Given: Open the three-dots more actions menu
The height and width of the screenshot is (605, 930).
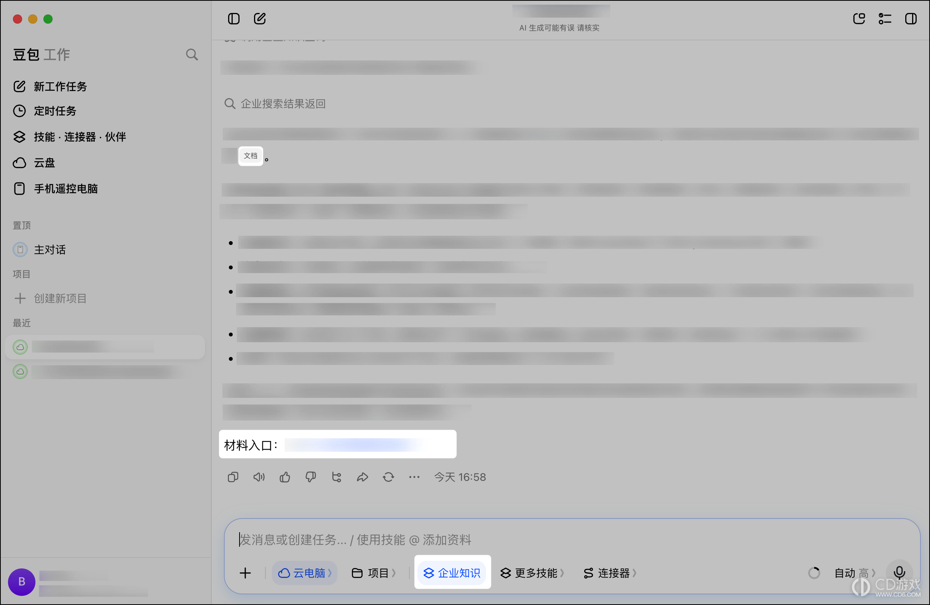Looking at the screenshot, I should (x=414, y=477).
